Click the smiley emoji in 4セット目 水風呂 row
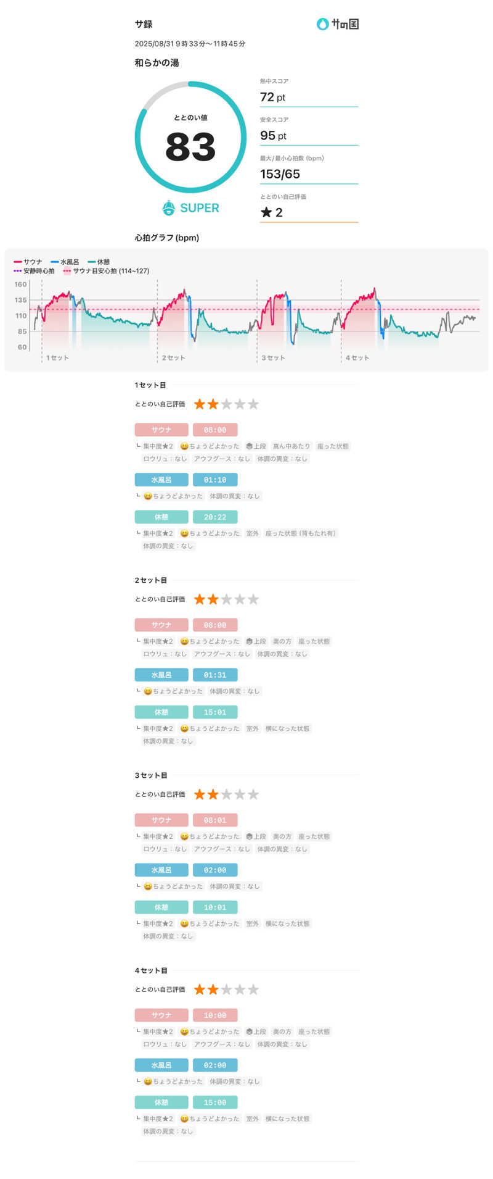 point(148,1081)
